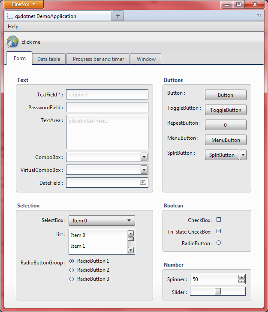Select Item 1 in the List
Viewport: 268px width, 312px height.
pos(98,246)
